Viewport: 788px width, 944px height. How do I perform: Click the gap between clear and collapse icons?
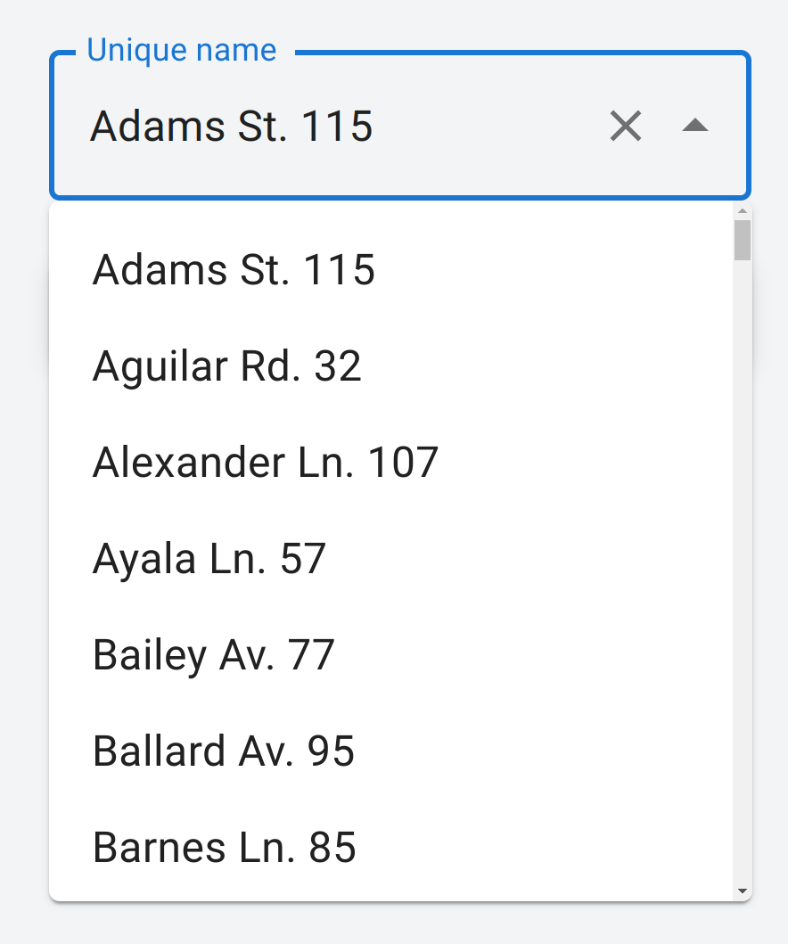pos(661,127)
